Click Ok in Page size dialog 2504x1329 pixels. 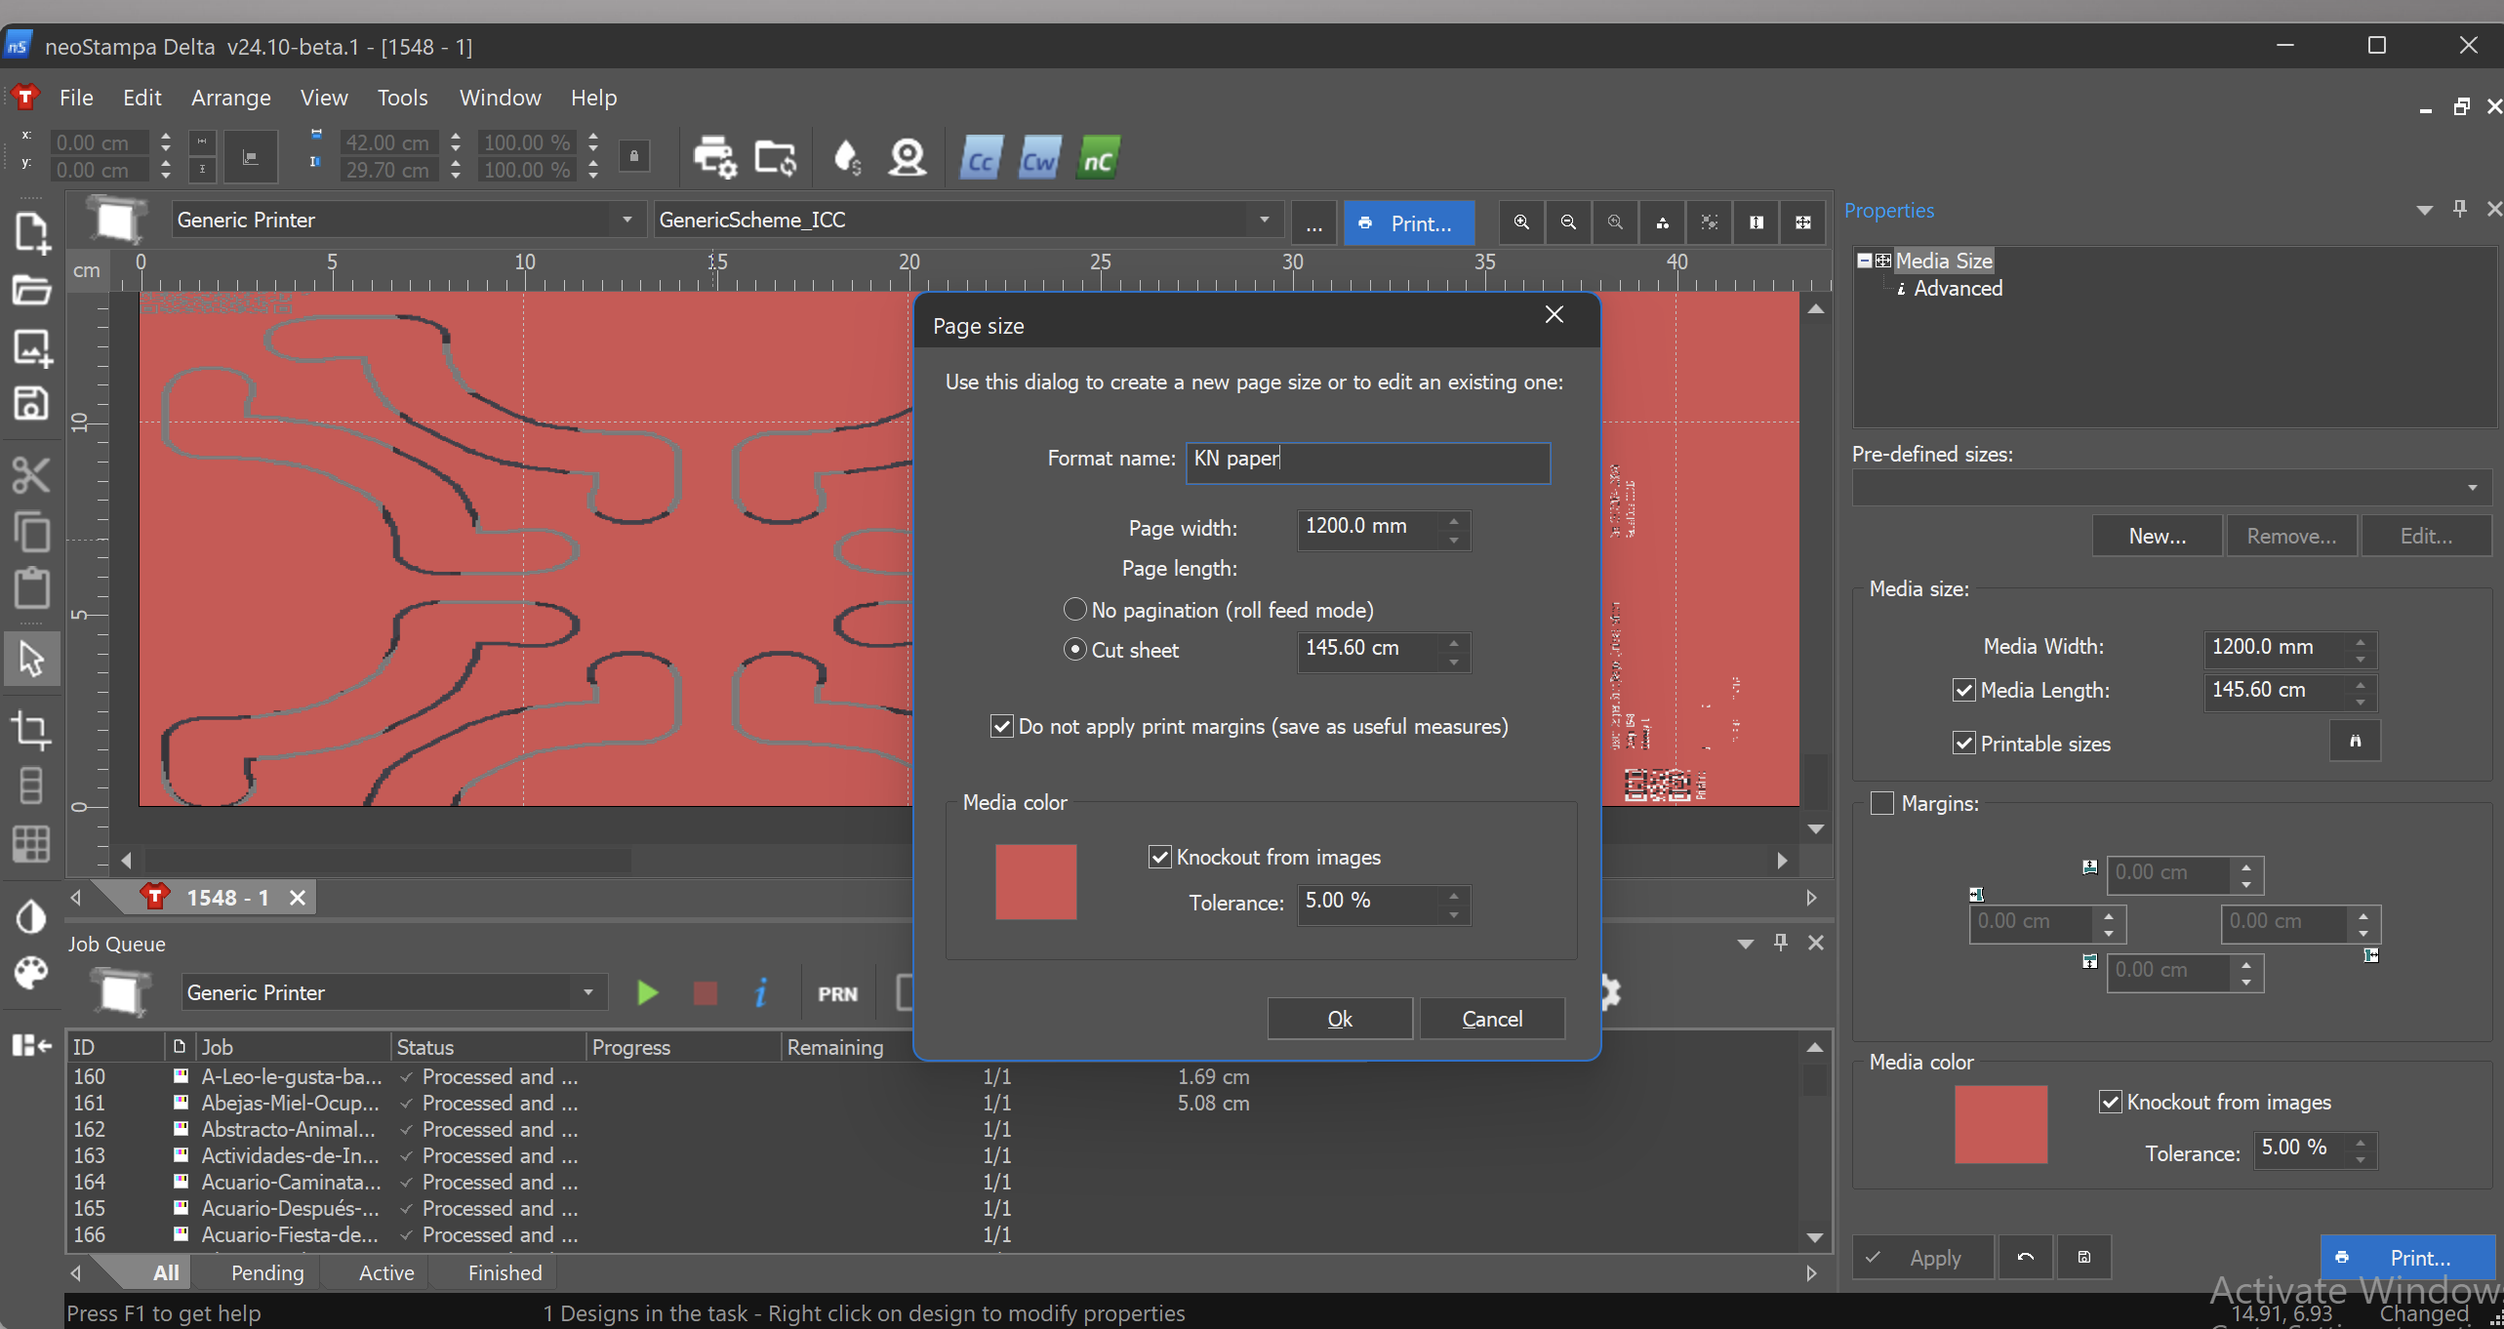(1339, 1019)
